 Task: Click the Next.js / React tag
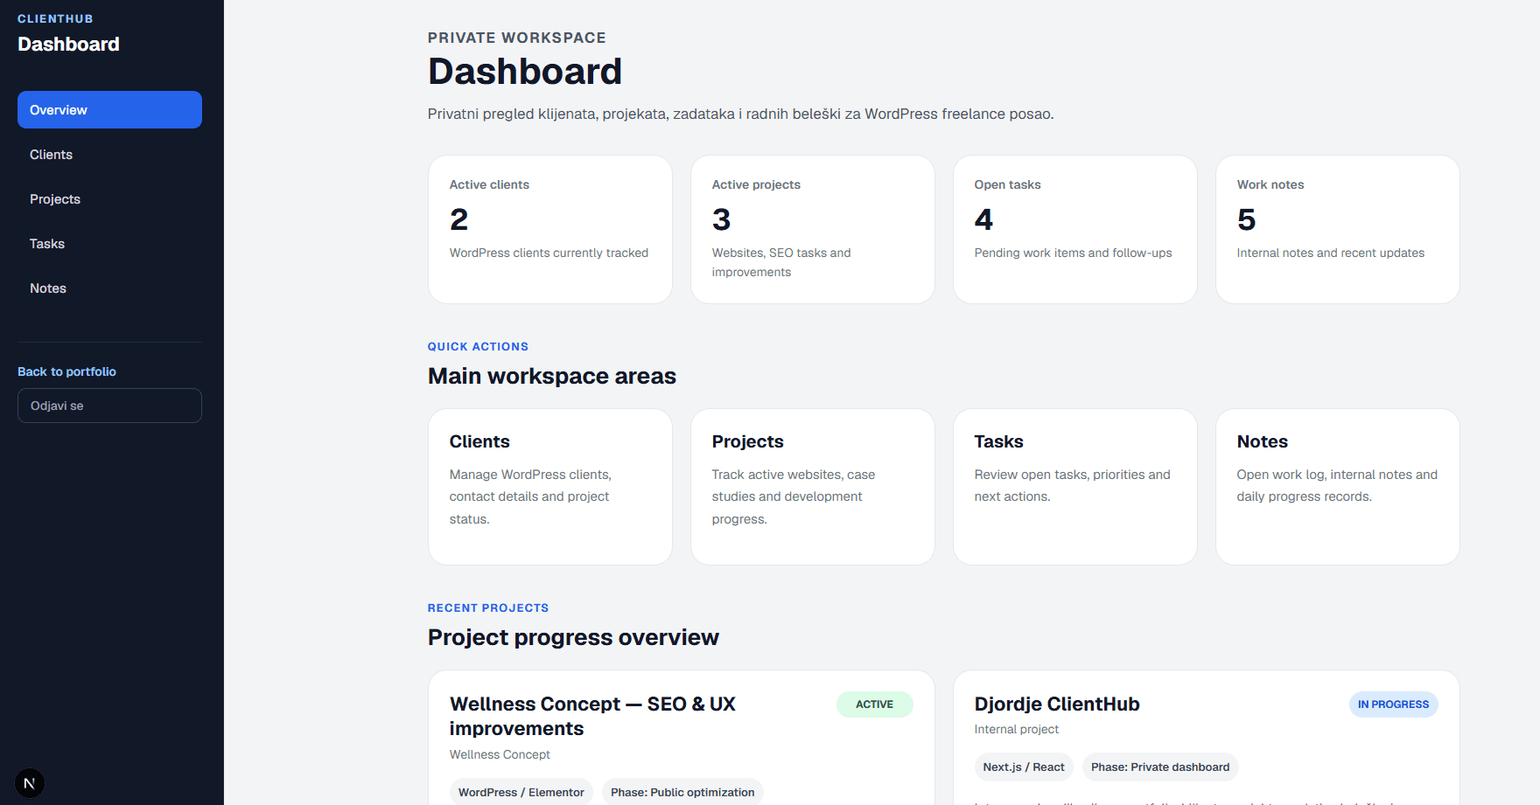1024,767
